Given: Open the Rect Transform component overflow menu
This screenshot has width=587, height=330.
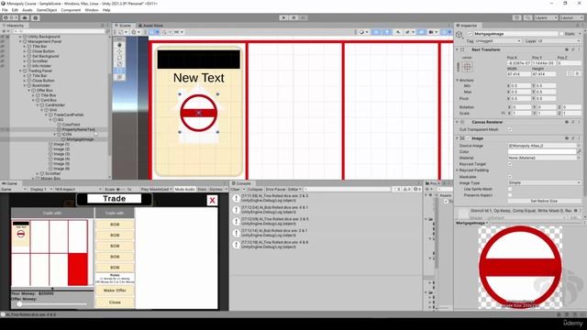Looking at the screenshot, I should [x=579, y=49].
